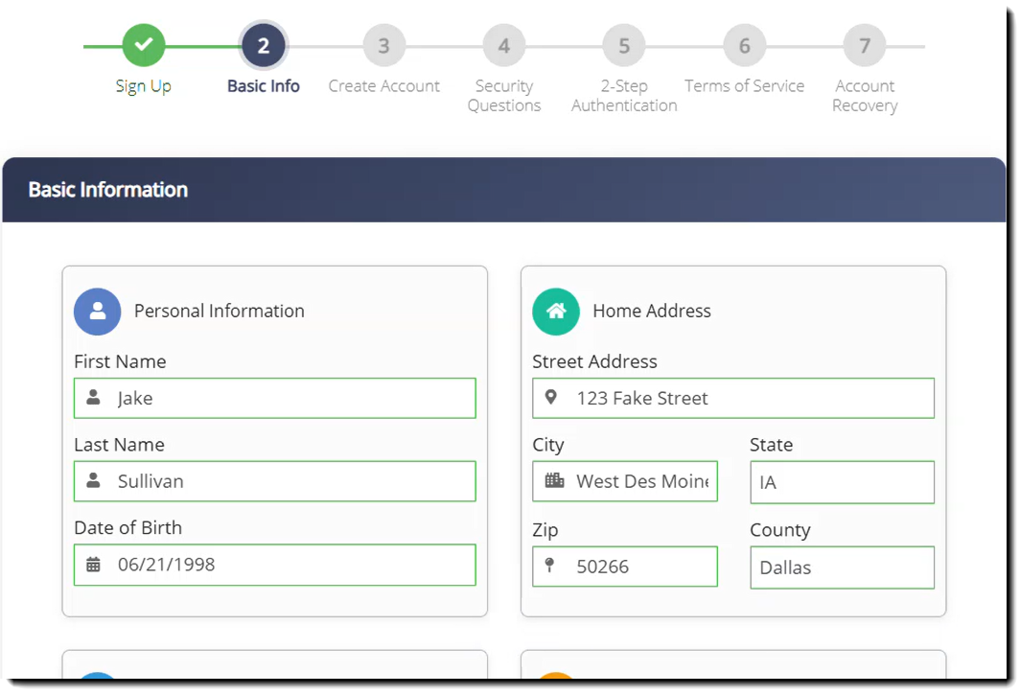
Task: Go to step 3 Create Account
Action: [x=383, y=45]
